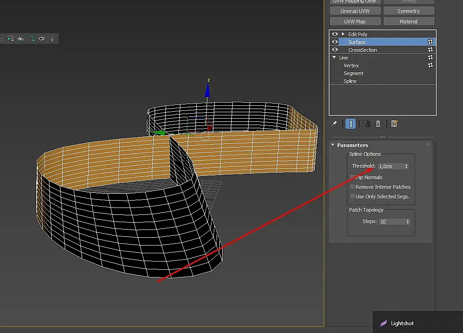Click the Symmetry modifier button
The width and height of the screenshot is (463, 333).
pos(408,11)
